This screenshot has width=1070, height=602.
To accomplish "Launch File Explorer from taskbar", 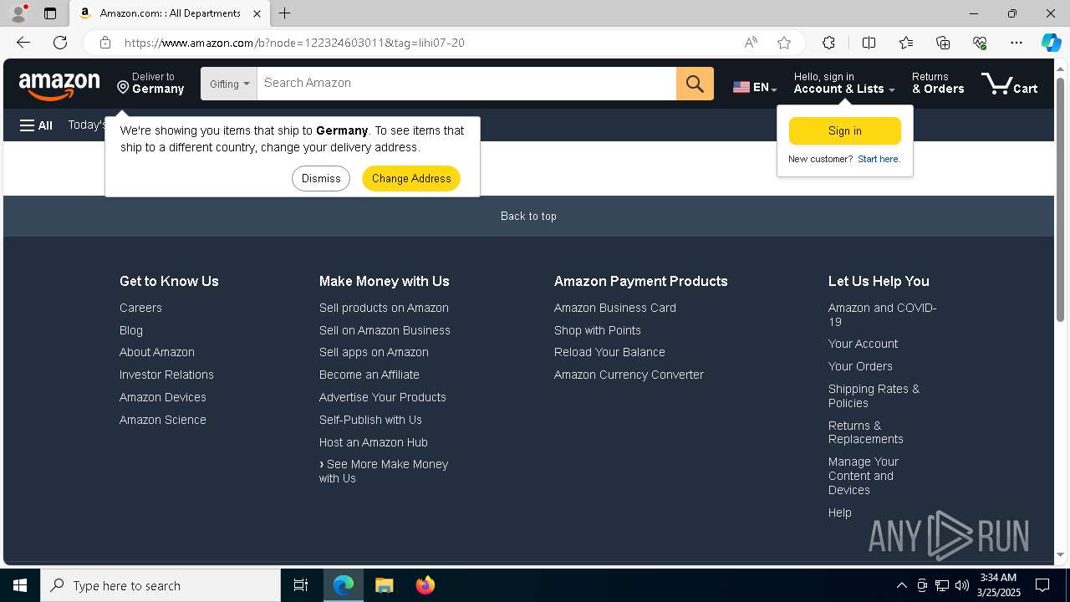I will coord(384,585).
